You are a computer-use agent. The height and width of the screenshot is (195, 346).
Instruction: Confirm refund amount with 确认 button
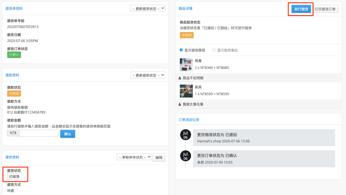[x=68, y=134]
